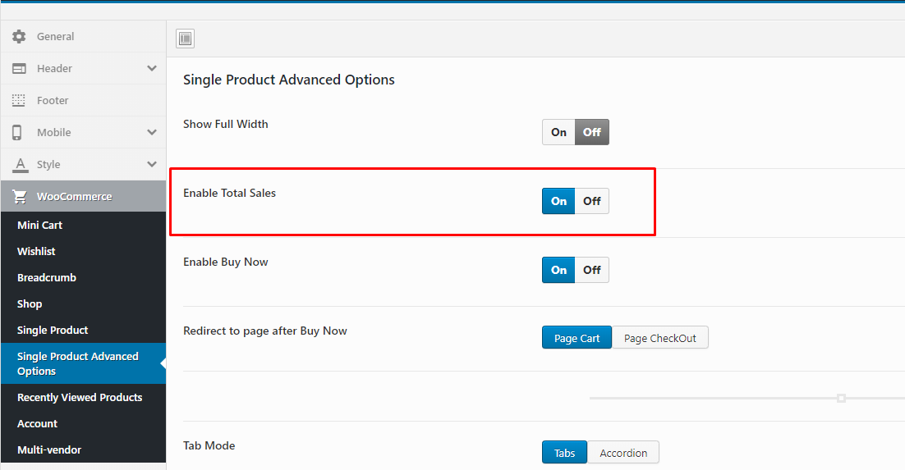Screen dimensions: 905x470
Task: Click the slider handle
Action: 841,398
